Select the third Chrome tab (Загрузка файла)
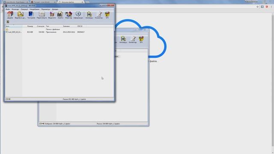 [70, 2]
